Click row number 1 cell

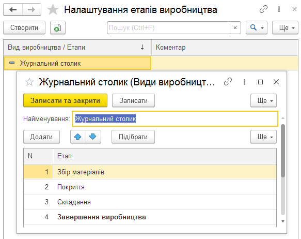click(38, 172)
